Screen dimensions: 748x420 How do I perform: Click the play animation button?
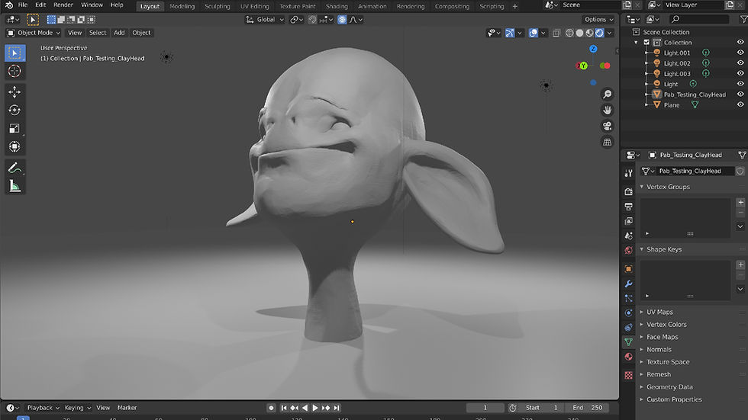pyautogui.click(x=315, y=408)
